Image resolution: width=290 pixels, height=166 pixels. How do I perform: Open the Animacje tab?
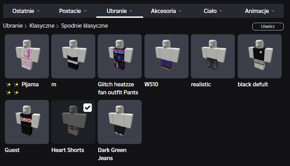(260, 11)
